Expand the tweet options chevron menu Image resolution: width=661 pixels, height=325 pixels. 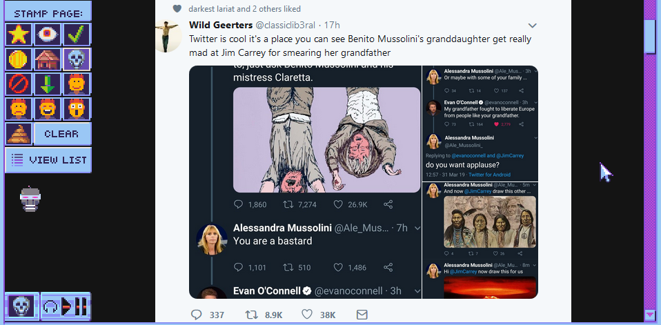pyautogui.click(x=532, y=26)
